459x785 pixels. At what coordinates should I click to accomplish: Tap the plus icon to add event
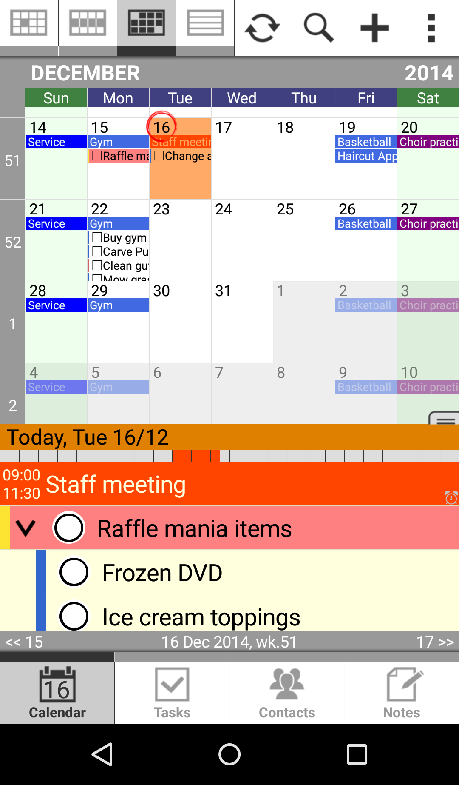pos(374,28)
